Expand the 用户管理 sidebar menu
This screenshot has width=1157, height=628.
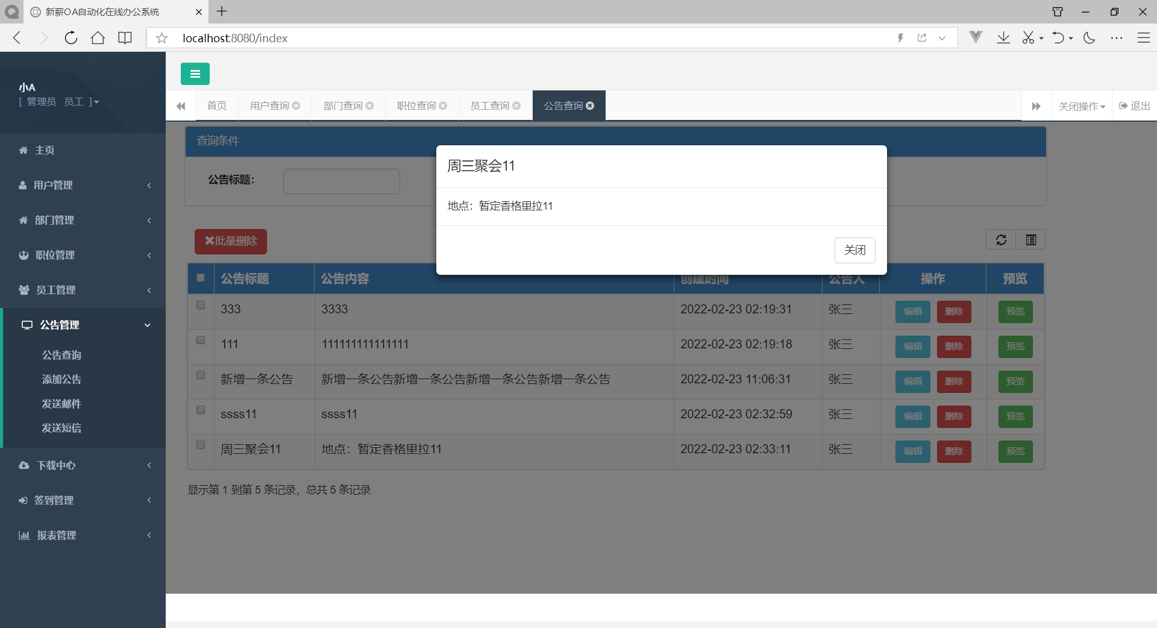tap(83, 185)
